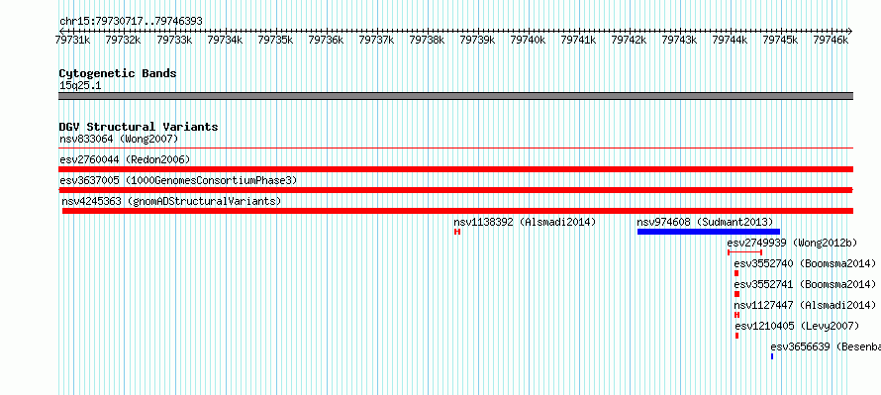
Task: Select the blue nsv974608 Sudmant2013 bar
Action: 709,232
